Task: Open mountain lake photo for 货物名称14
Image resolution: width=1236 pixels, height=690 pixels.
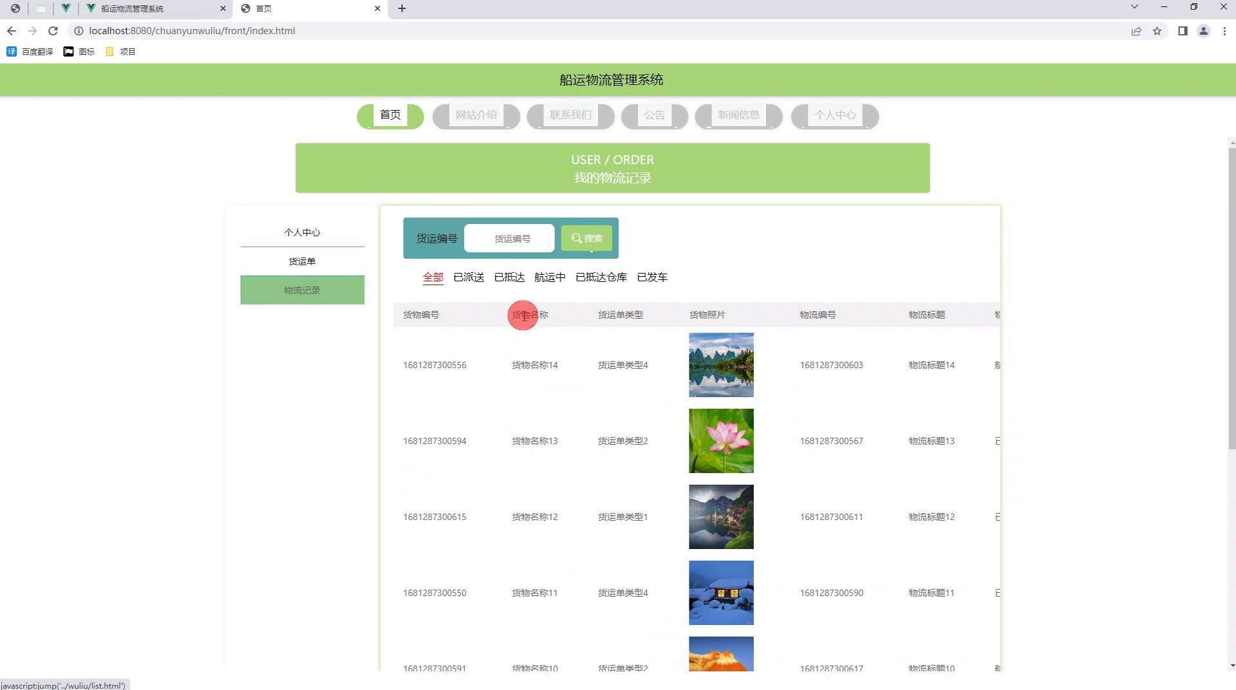Action: 721,365
